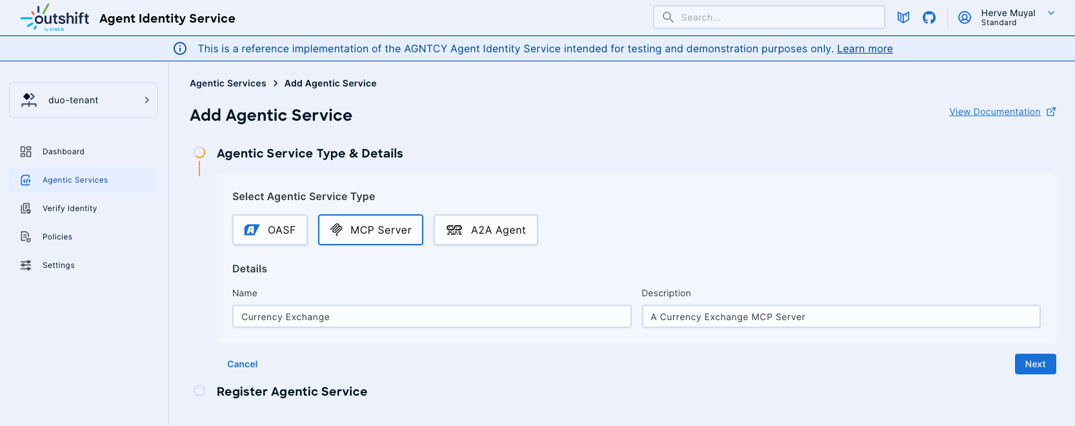
Task: Open Policies in the sidebar
Action: (84, 237)
